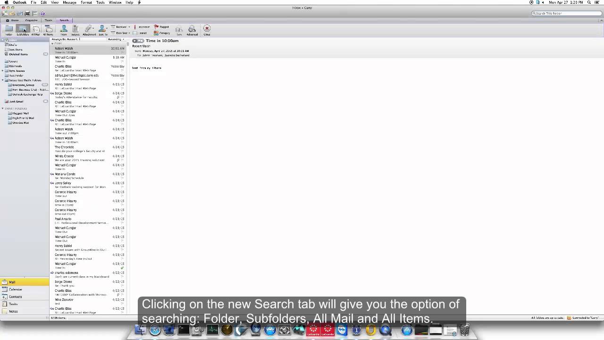Expand the Sync Issues folder

(3, 71)
